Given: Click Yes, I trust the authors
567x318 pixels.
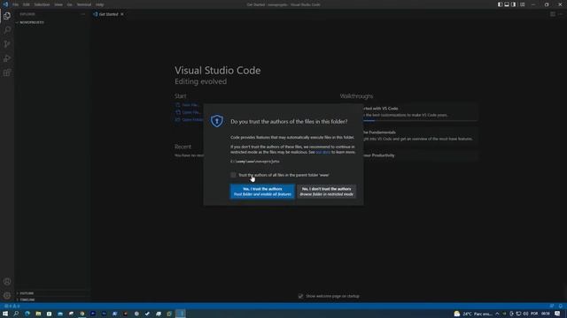Looking at the screenshot, I should 262,192.
